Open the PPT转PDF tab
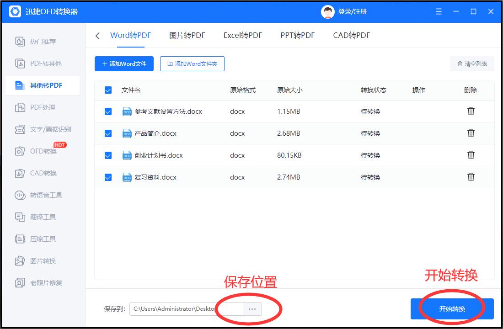 (297, 35)
